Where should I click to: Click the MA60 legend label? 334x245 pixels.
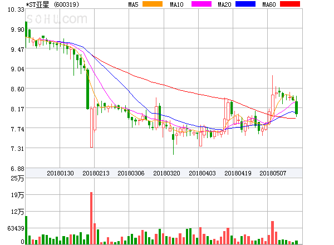click(x=269, y=4)
